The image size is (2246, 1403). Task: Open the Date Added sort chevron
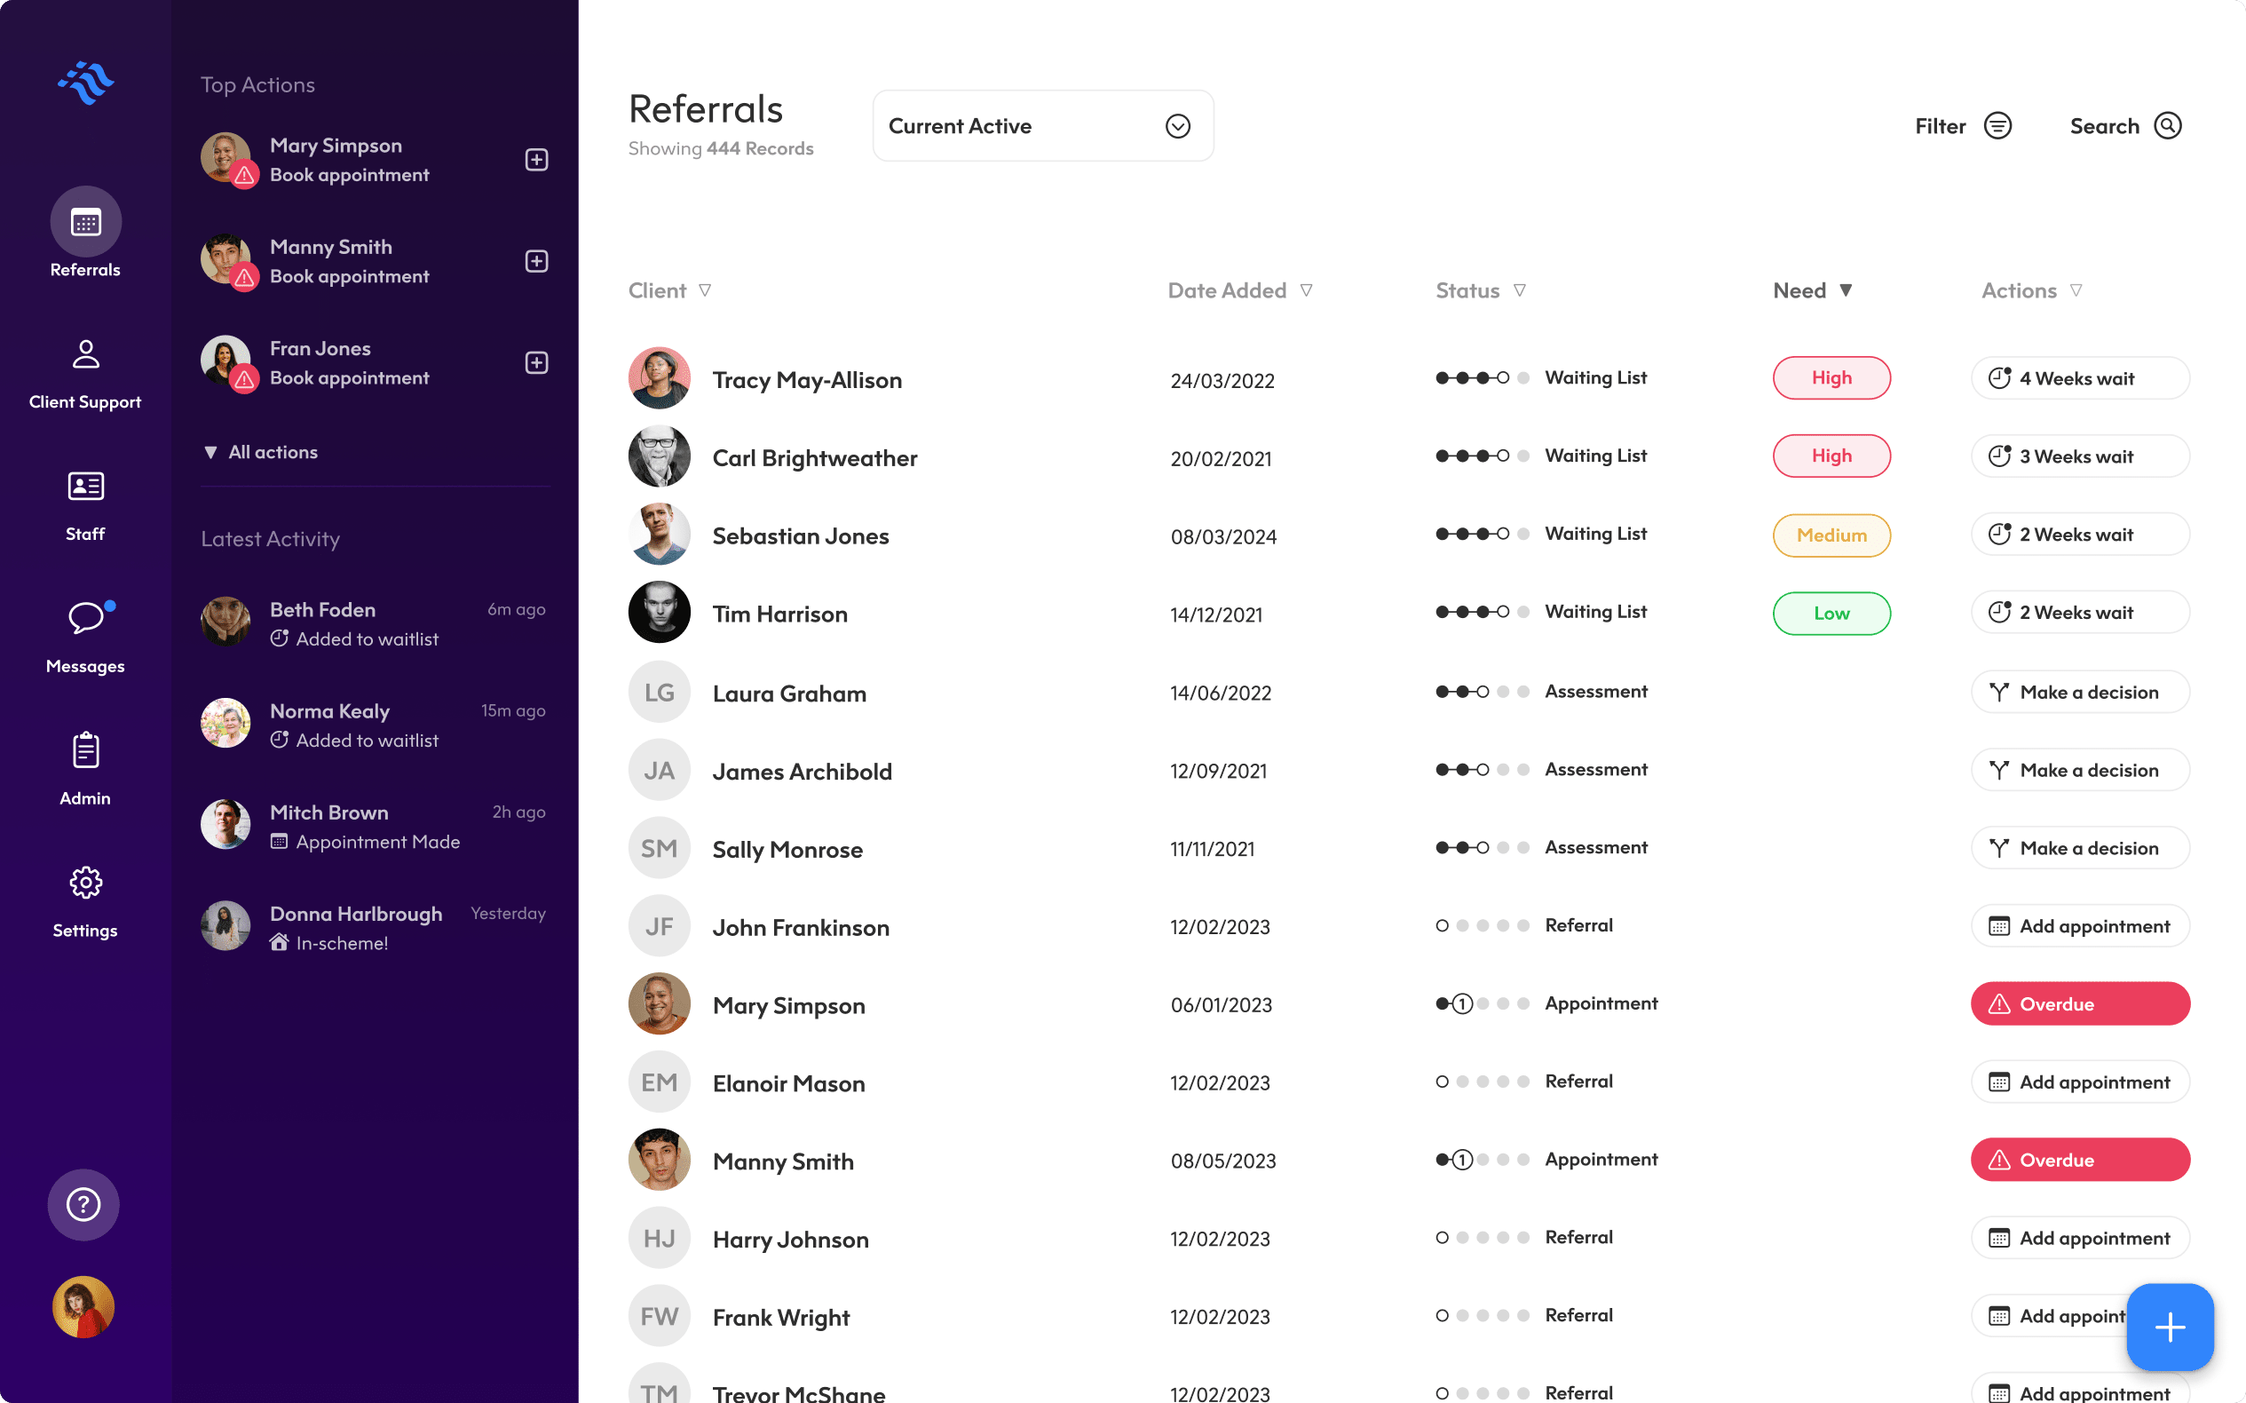coord(1307,290)
